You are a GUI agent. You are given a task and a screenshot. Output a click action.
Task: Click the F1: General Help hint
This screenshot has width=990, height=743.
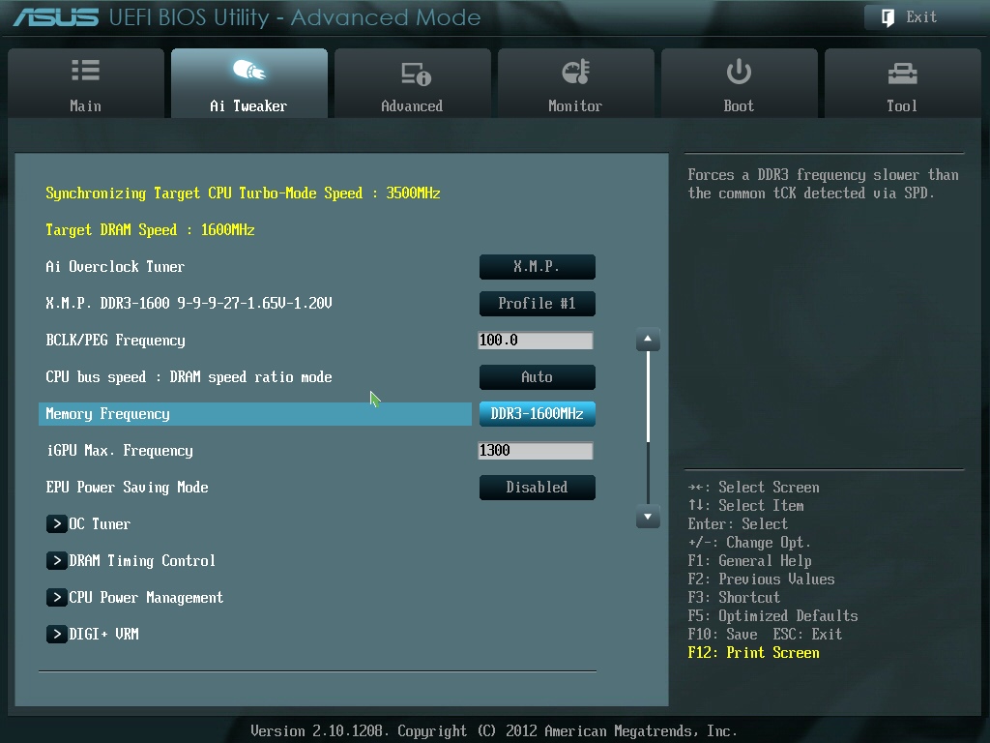[749, 561]
